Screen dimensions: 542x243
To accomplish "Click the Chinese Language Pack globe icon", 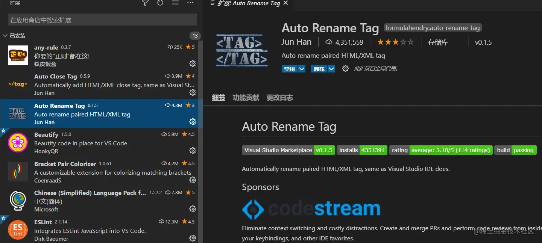I will [18, 201].
